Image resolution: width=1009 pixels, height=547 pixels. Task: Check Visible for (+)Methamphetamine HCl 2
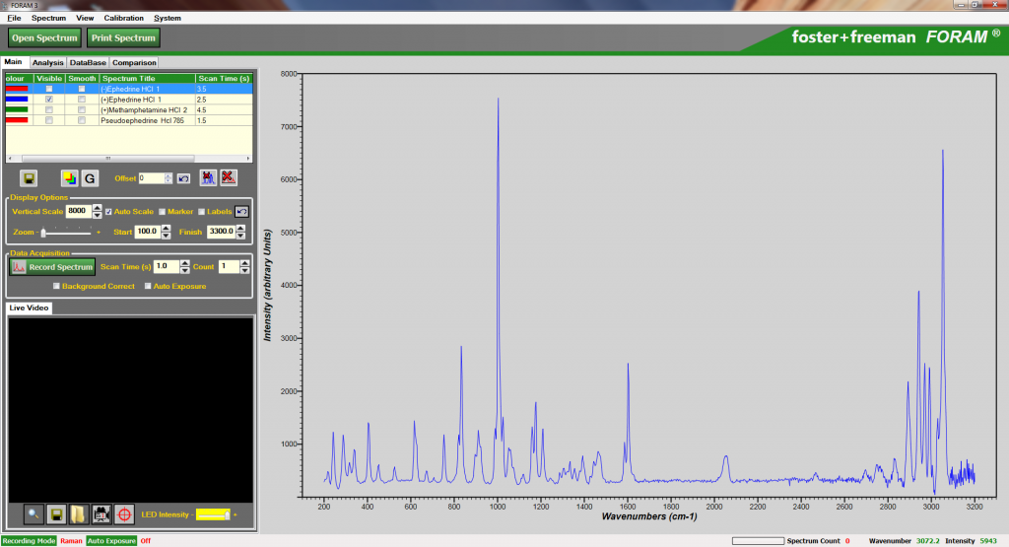(x=49, y=110)
